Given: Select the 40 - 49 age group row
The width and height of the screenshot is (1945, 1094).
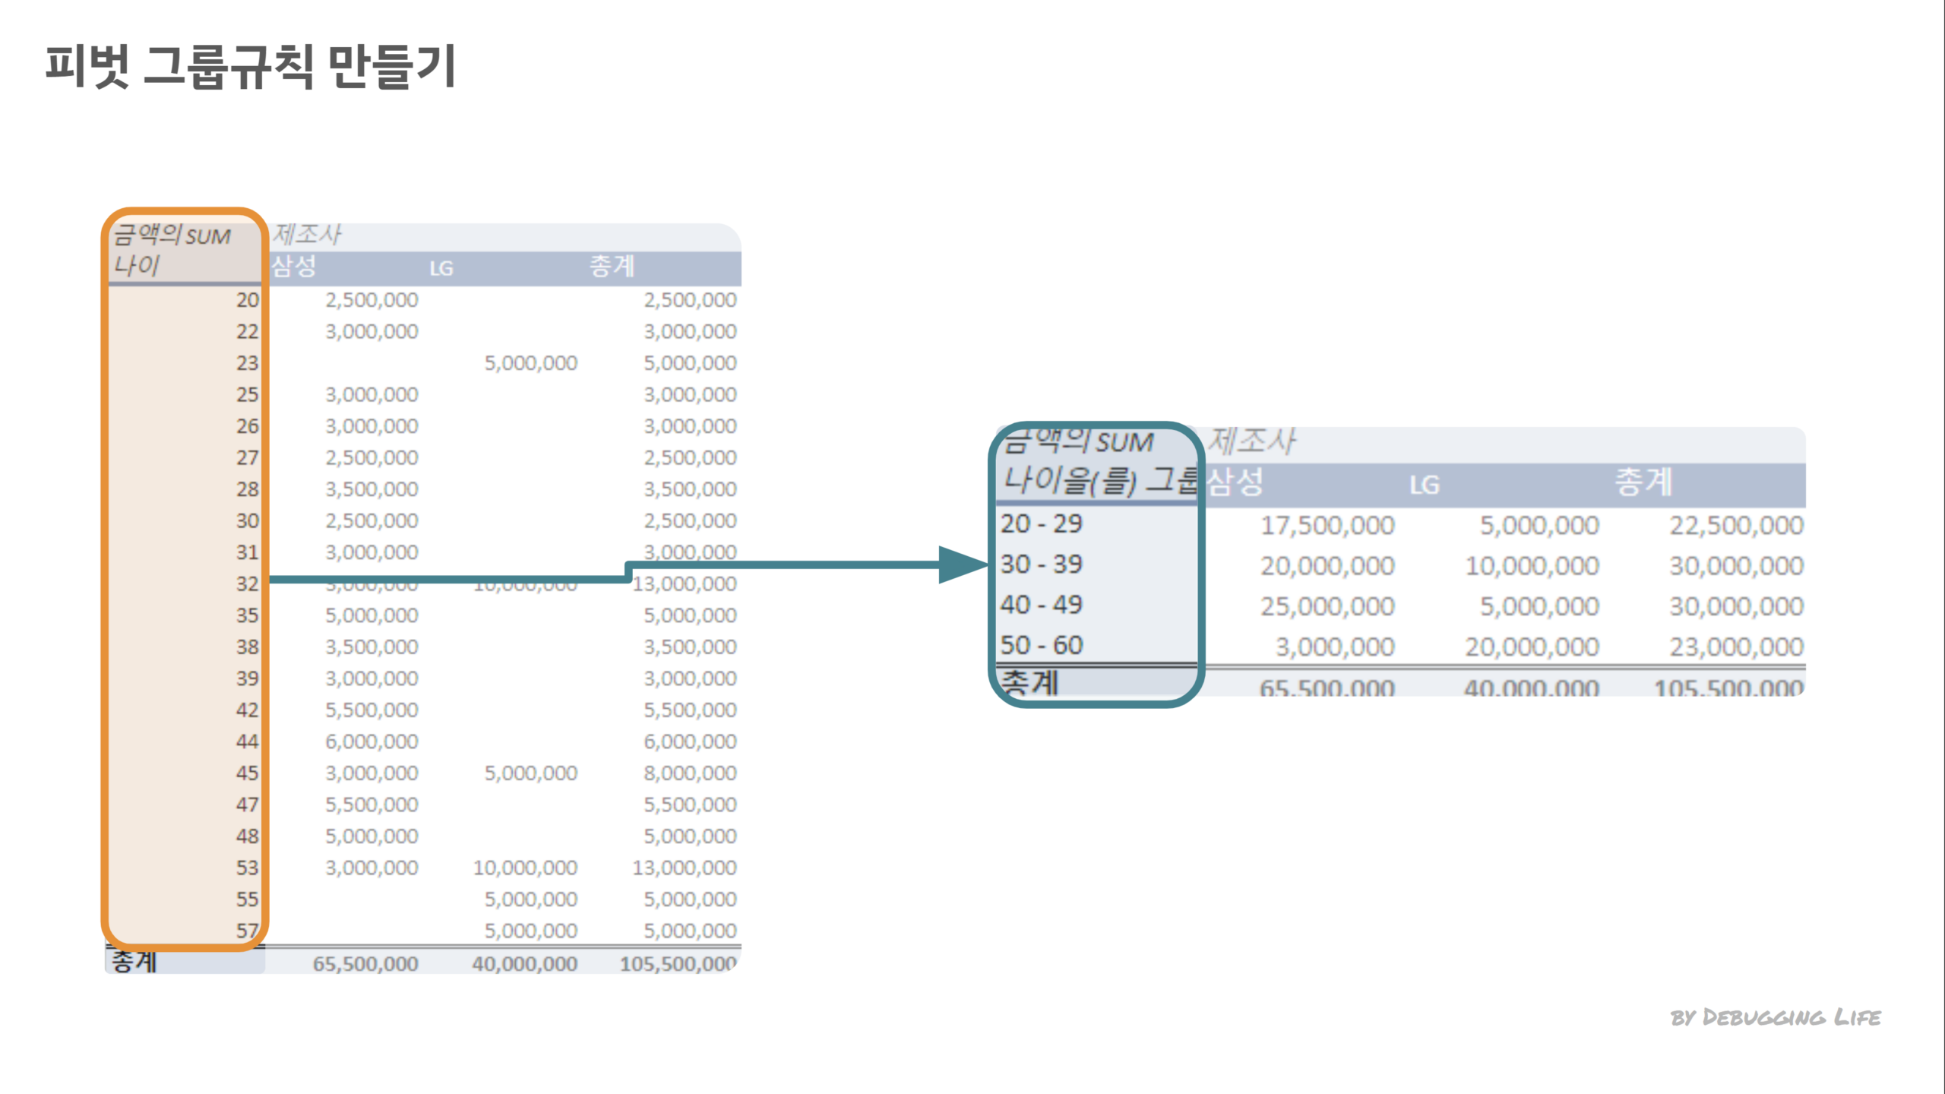Looking at the screenshot, I should pyautogui.click(x=1041, y=605).
